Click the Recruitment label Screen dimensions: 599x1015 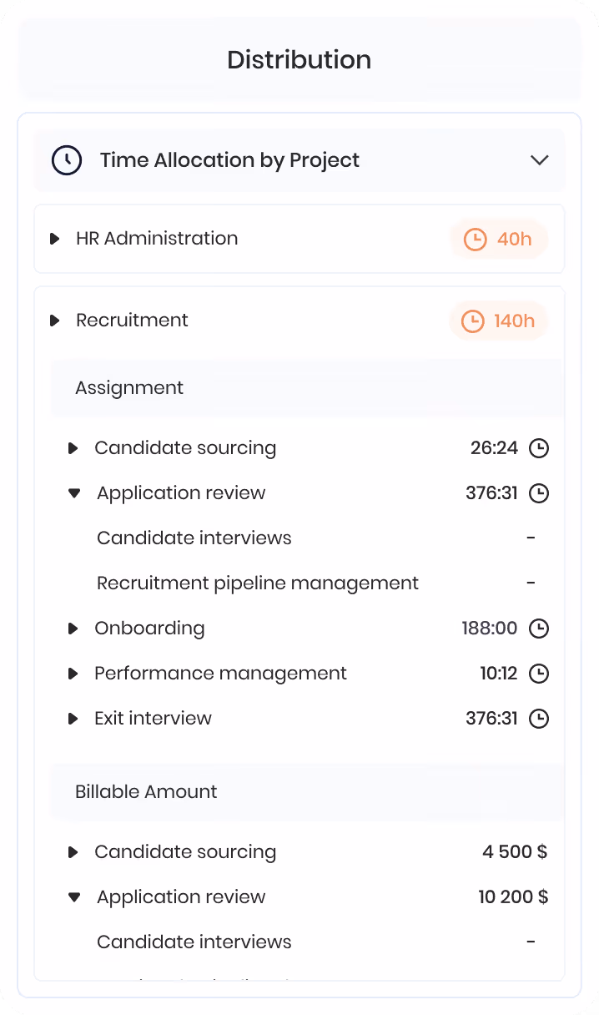(132, 321)
